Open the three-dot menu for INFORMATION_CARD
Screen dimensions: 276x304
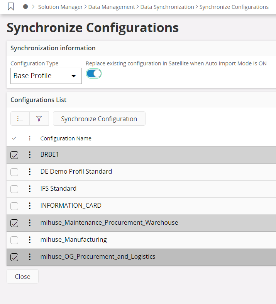(x=30, y=206)
